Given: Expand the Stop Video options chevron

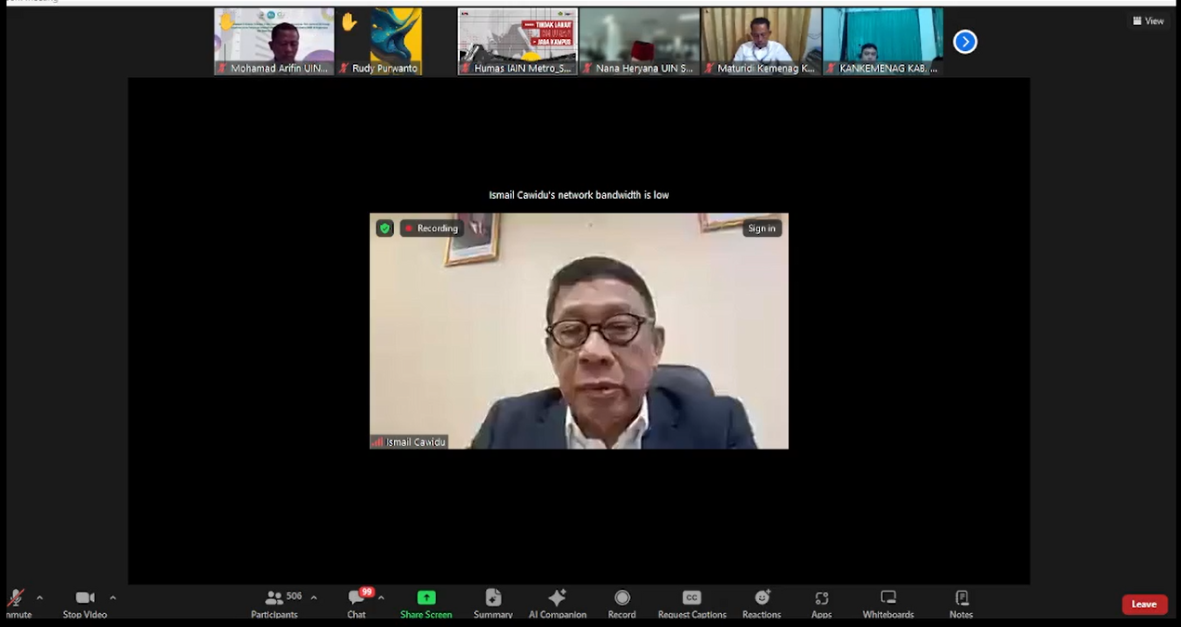Looking at the screenshot, I should click(112, 598).
